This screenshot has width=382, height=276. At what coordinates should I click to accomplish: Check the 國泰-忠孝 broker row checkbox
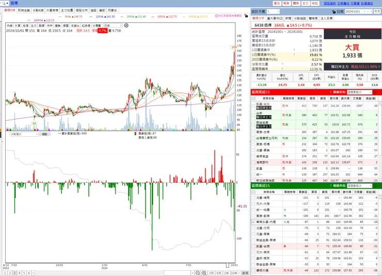pos(253,132)
